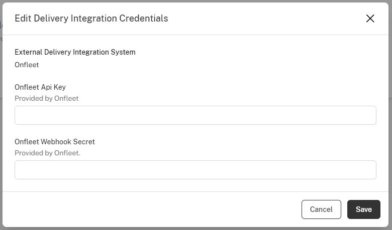Click the Onfleet Webhook Secret label
This screenshot has height=230, width=392.
click(x=55, y=142)
